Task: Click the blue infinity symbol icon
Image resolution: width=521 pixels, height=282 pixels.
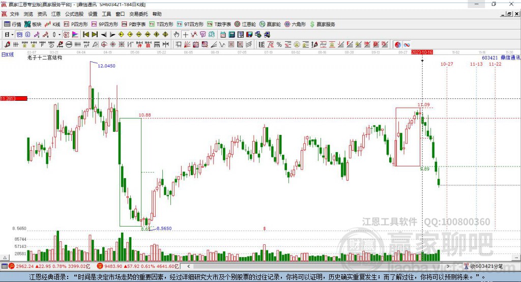Action: coord(407,45)
